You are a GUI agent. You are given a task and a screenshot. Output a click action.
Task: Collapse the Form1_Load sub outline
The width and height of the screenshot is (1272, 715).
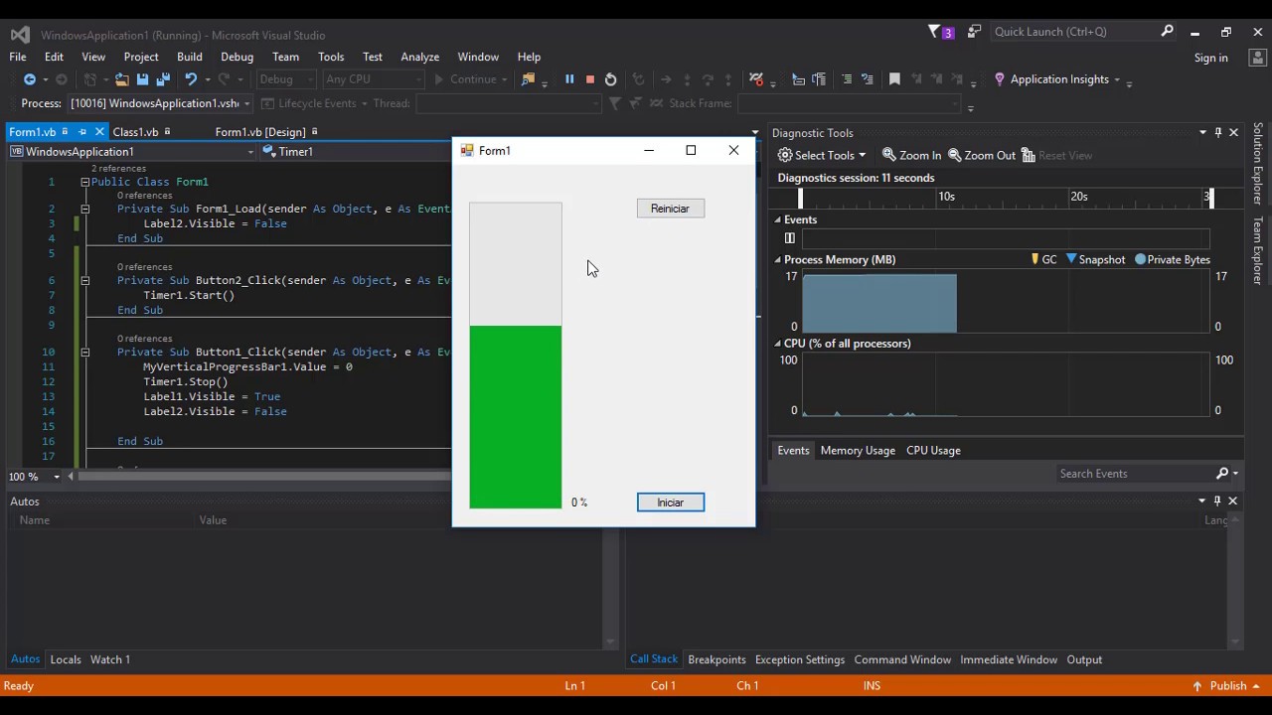coord(84,209)
